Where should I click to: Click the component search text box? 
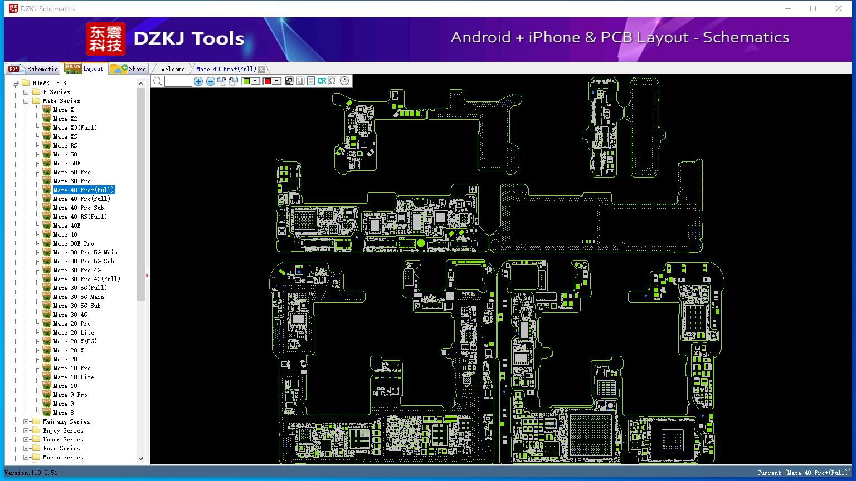click(178, 81)
